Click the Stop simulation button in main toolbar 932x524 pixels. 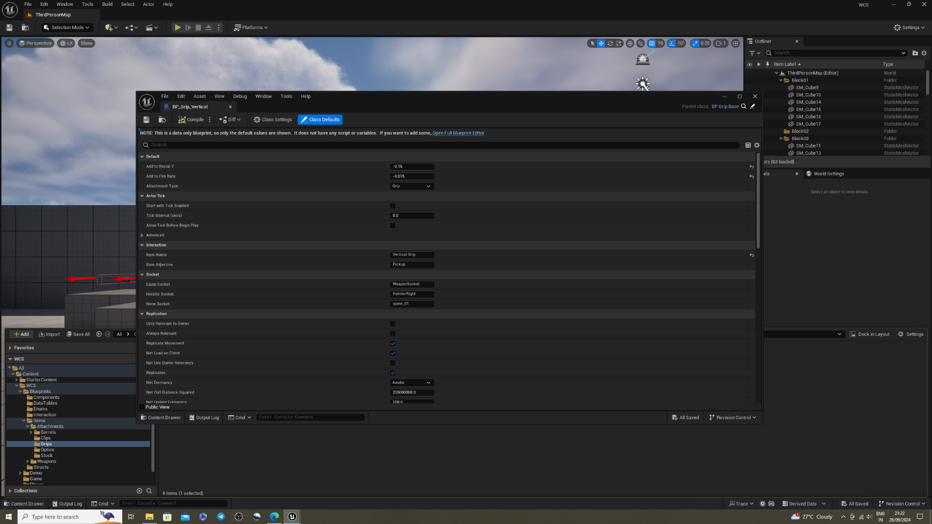click(x=198, y=28)
